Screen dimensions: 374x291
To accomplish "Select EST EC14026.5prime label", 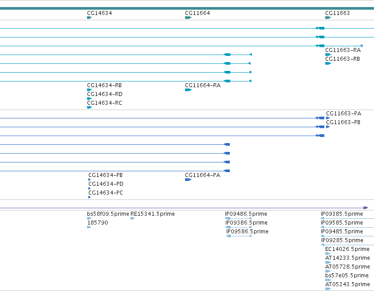I will (x=347, y=249).
